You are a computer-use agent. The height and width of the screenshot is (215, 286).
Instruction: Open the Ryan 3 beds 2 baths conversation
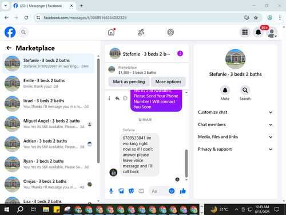click(x=48, y=164)
